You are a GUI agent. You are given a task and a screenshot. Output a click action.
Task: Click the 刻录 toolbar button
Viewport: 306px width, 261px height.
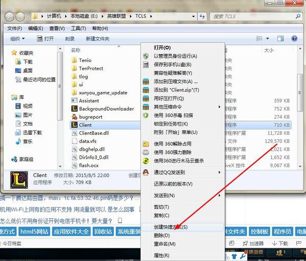tap(70, 39)
